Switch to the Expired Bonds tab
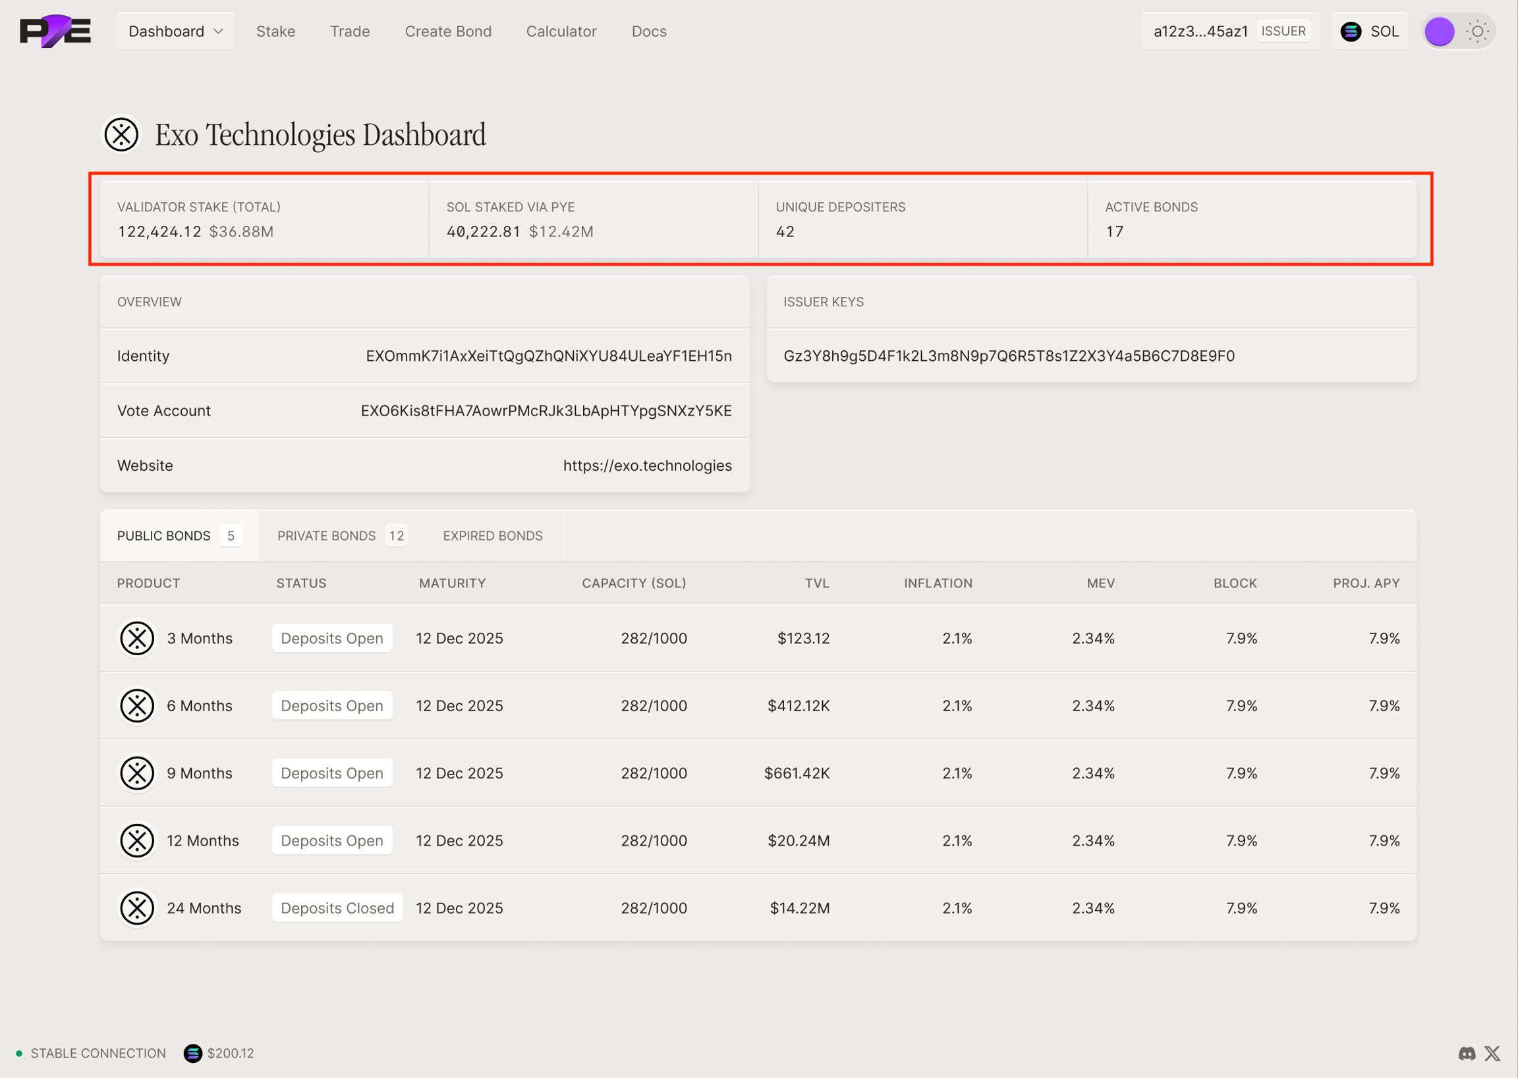The width and height of the screenshot is (1518, 1078). tap(493, 535)
